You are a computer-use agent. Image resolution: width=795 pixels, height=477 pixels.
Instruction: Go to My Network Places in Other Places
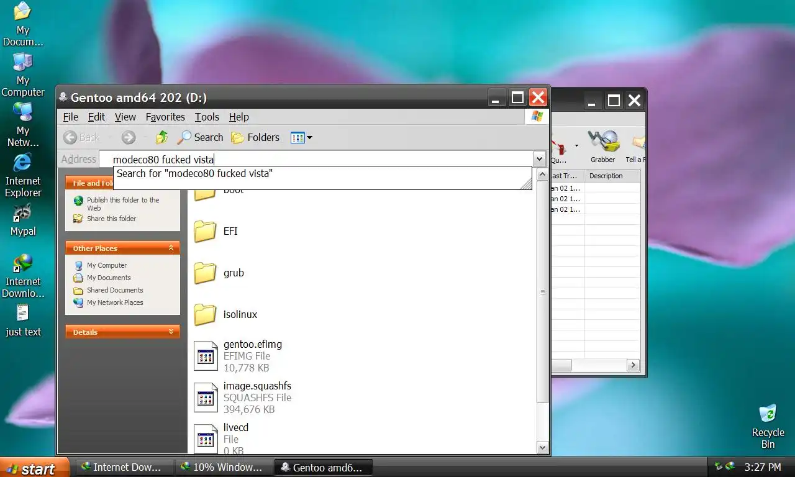[109, 302]
